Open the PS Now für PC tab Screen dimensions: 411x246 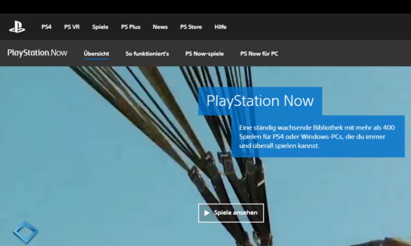tap(259, 54)
